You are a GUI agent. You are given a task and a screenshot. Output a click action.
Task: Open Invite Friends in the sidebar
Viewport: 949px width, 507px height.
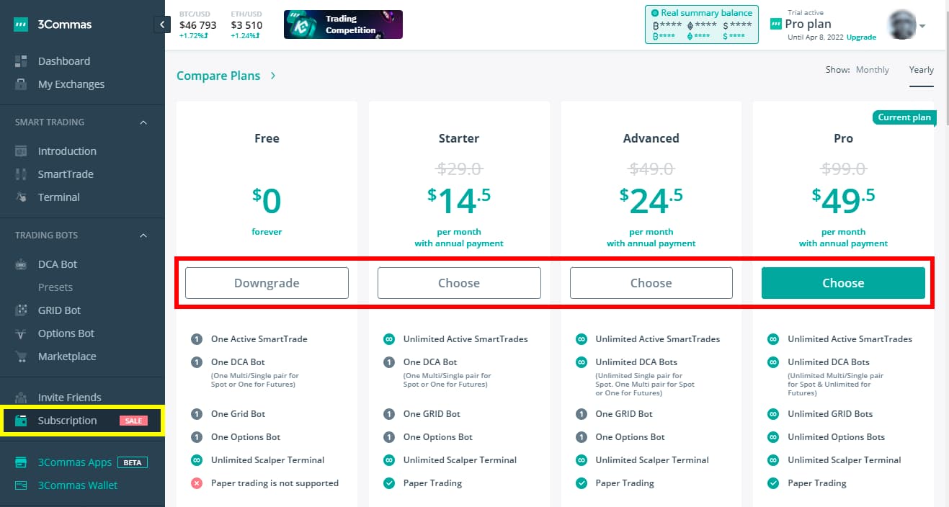pos(70,398)
